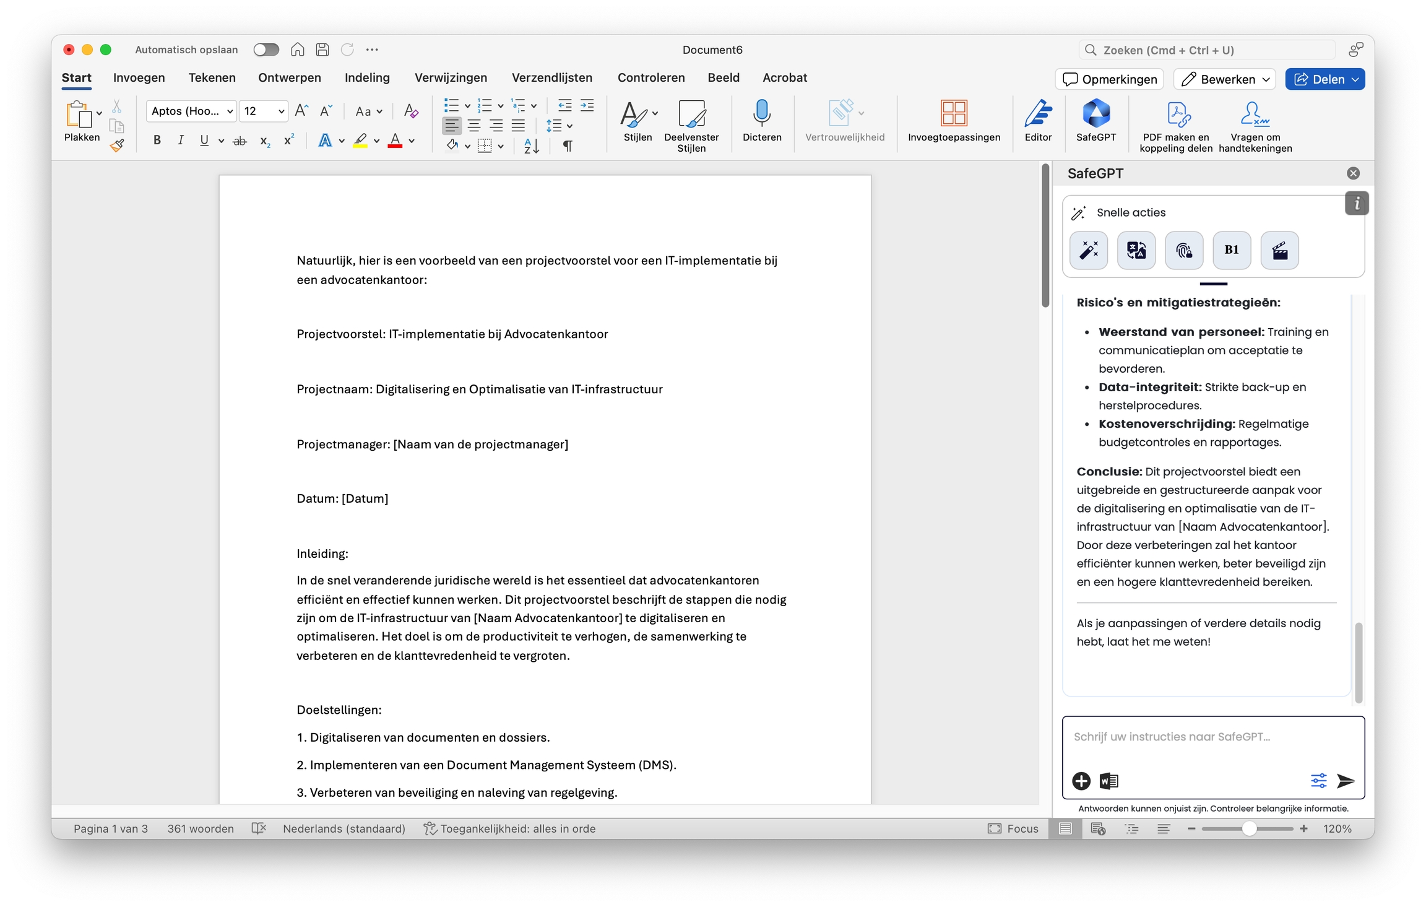Click the Delen share button
The height and width of the screenshot is (907, 1426).
tap(1325, 79)
